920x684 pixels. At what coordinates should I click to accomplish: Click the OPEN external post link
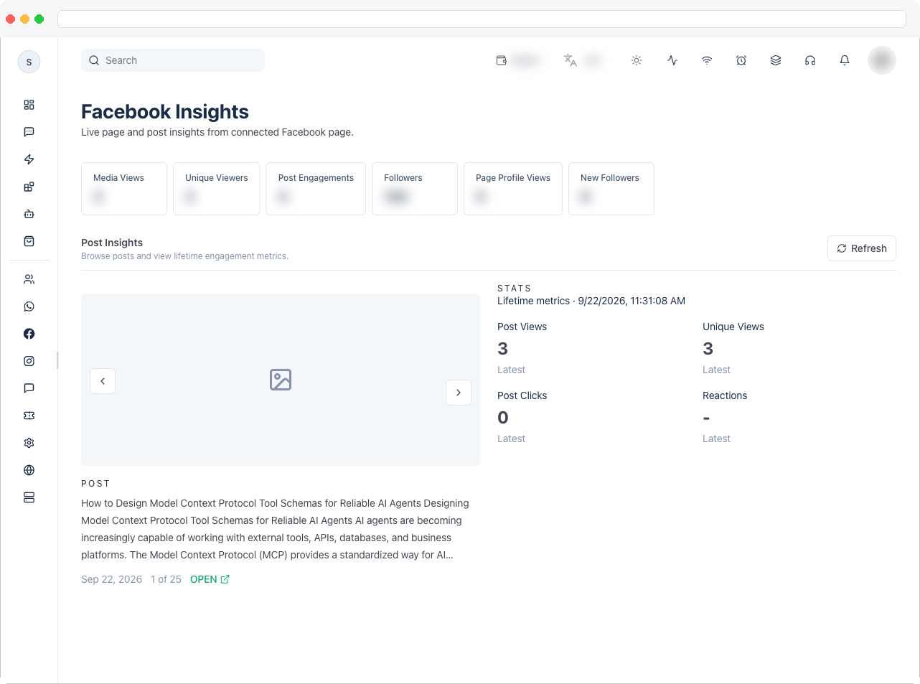pos(210,579)
